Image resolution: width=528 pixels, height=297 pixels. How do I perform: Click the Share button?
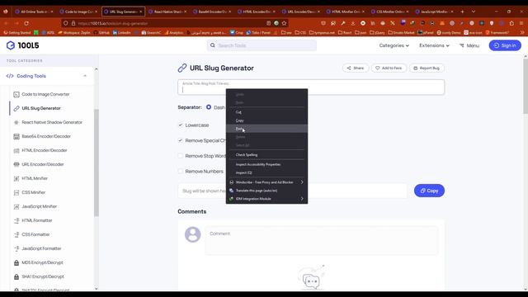(356, 68)
